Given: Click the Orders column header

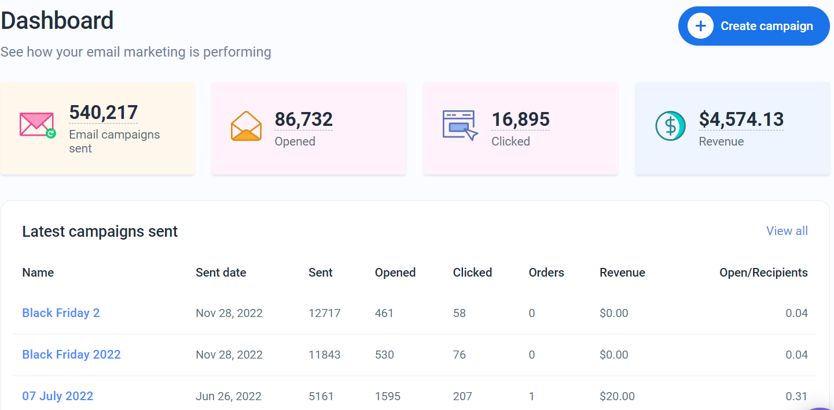Looking at the screenshot, I should tap(546, 273).
